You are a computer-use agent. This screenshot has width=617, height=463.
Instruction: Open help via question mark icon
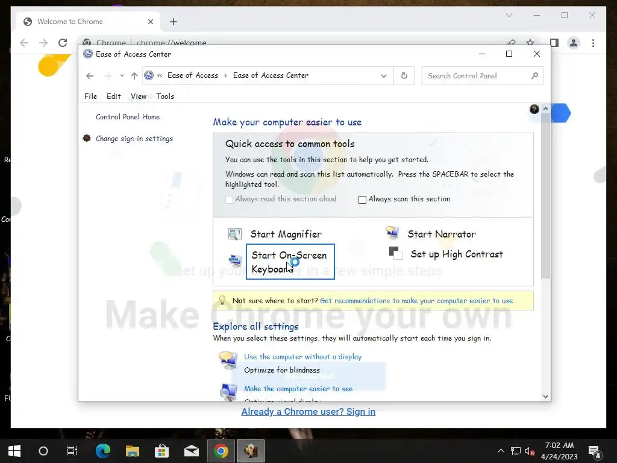[534, 109]
